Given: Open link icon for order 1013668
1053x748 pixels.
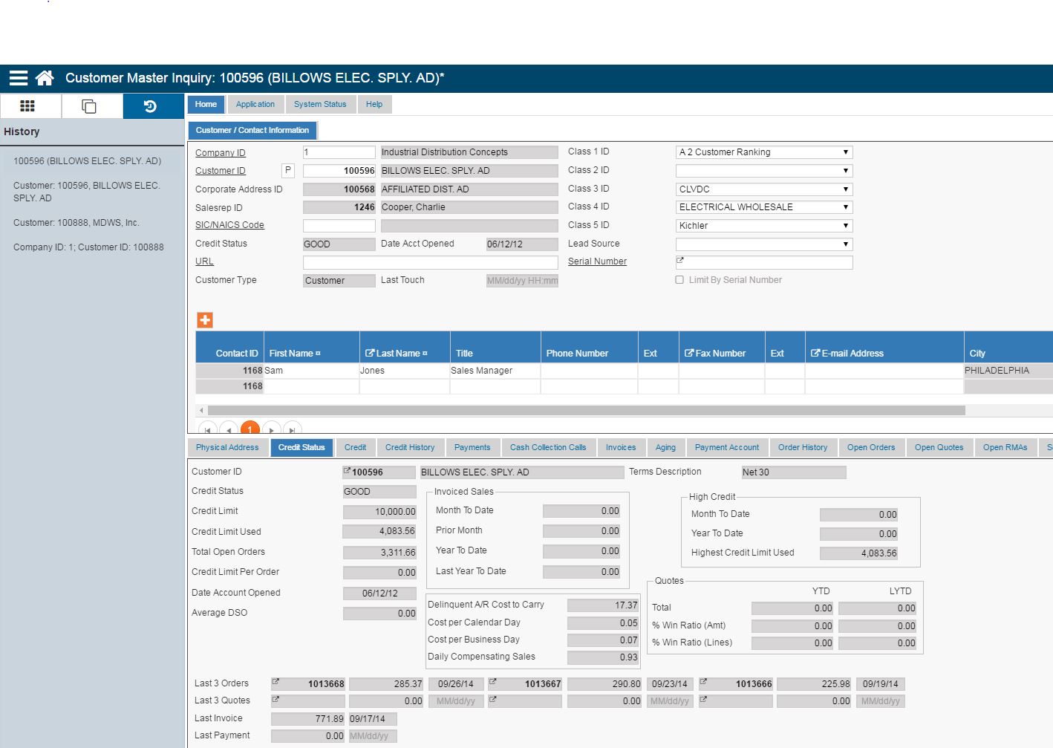Looking at the screenshot, I should click(276, 682).
